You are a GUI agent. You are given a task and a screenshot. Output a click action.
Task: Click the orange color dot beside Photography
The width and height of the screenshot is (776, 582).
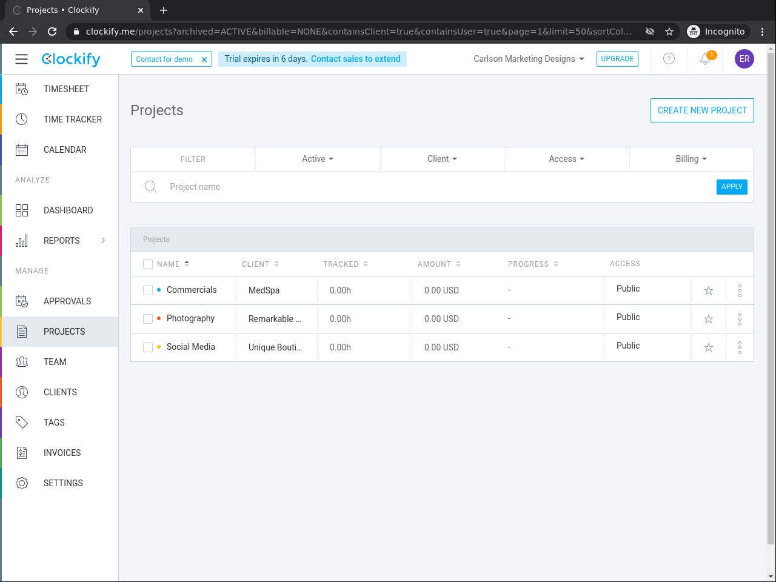[159, 318]
